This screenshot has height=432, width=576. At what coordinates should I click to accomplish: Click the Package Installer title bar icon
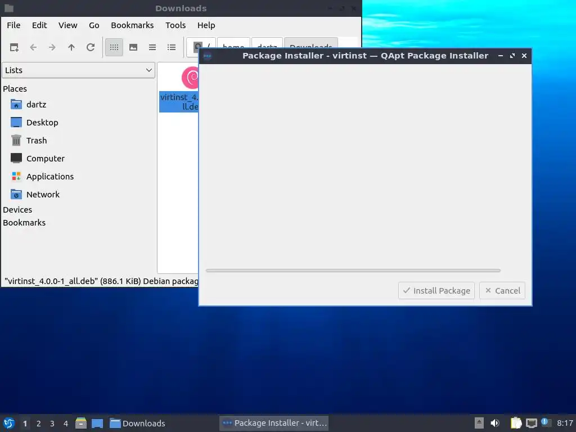point(208,56)
